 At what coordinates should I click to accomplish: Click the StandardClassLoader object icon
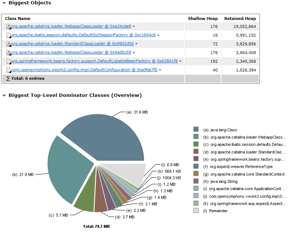(x=9, y=44)
